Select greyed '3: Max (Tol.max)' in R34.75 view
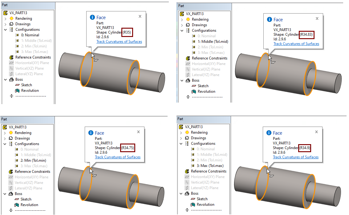This screenshot has width=349, height=215. coord(34,166)
